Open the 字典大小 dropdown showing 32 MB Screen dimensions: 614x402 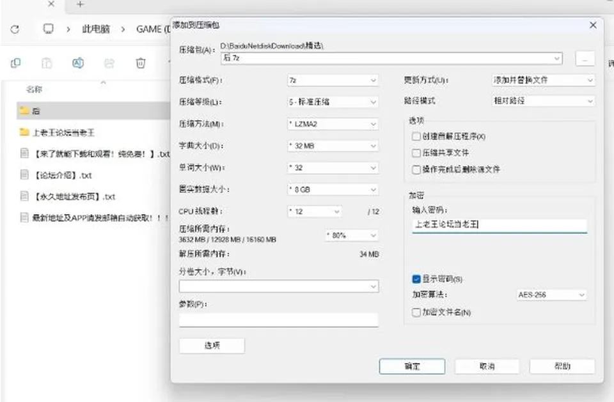pyautogui.click(x=333, y=146)
